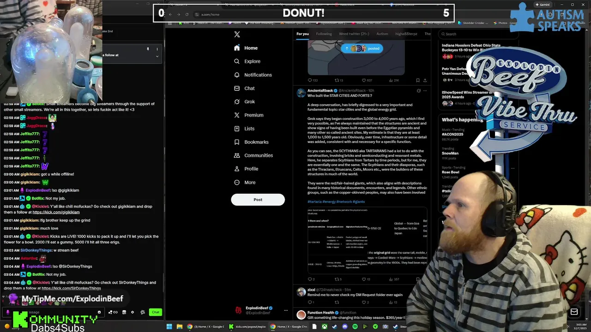Open AncientsRback display name link

[x=320, y=90]
